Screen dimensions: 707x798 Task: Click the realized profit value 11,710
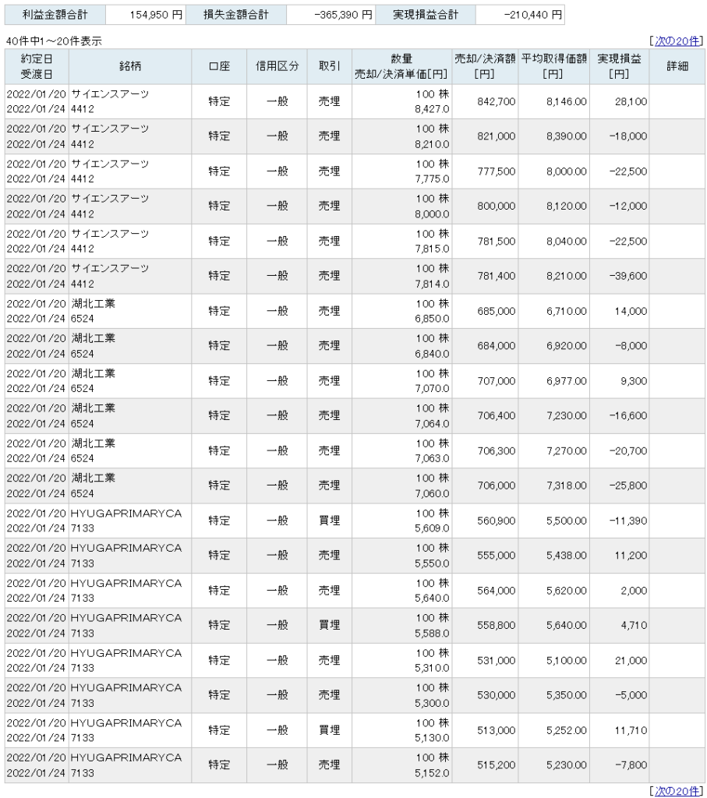631,730
